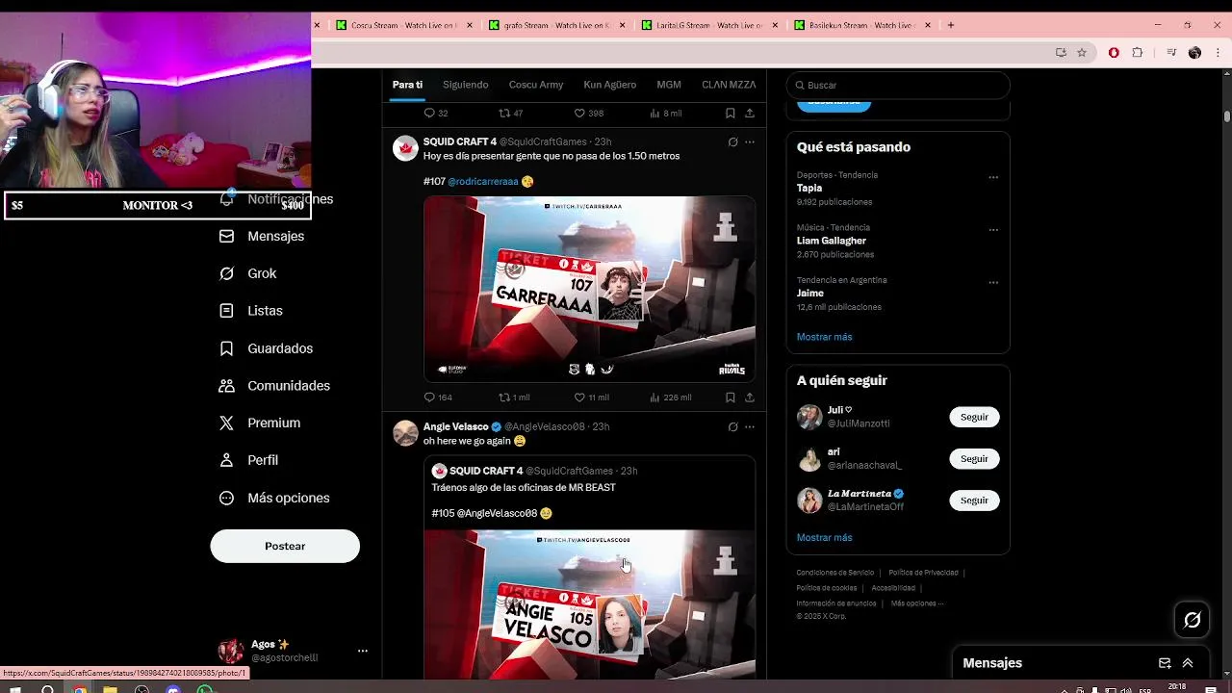1232x693 pixels.
Task: Open more menu on SQUID CRAFT 4 post
Action: coord(750,142)
